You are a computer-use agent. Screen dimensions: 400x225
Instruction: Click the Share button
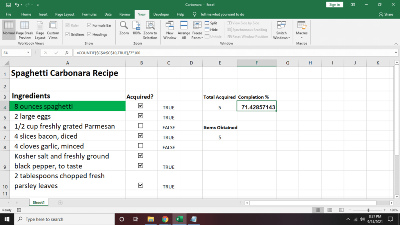[x=386, y=14]
